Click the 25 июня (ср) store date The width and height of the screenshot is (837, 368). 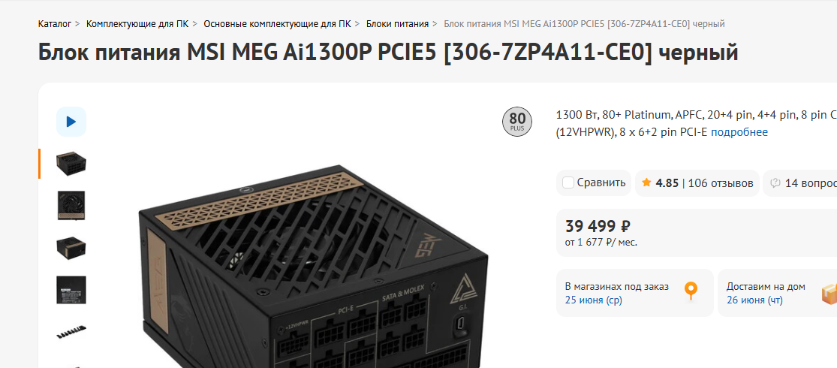(x=594, y=300)
